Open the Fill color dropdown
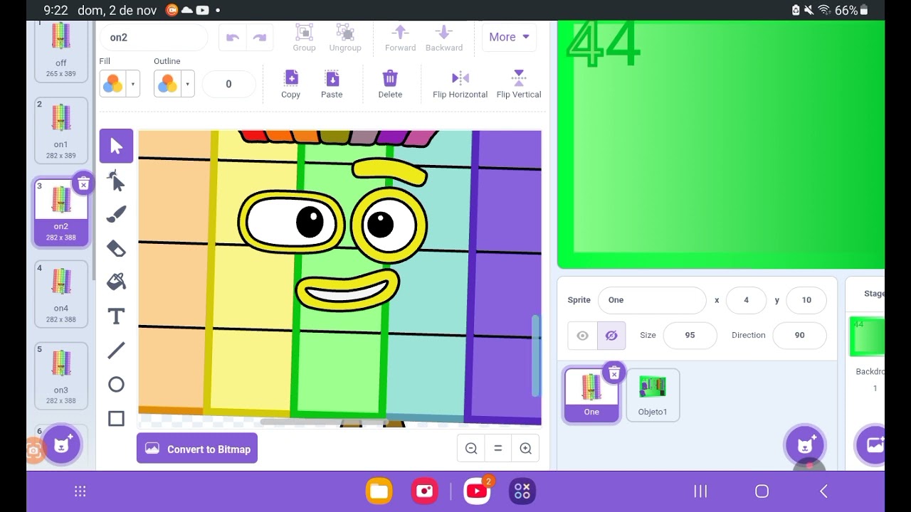Image resolution: width=911 pixels, height=512 pixels. [x=133, y=84]
